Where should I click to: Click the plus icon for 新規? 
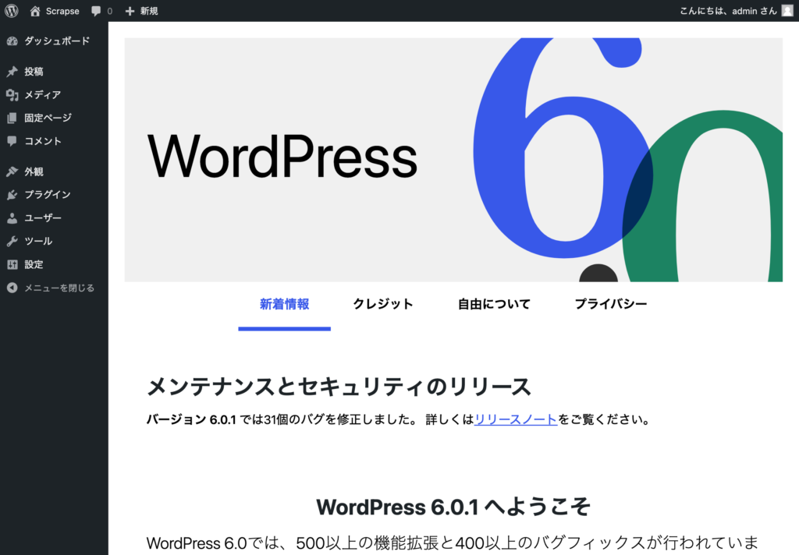(130, 11)
